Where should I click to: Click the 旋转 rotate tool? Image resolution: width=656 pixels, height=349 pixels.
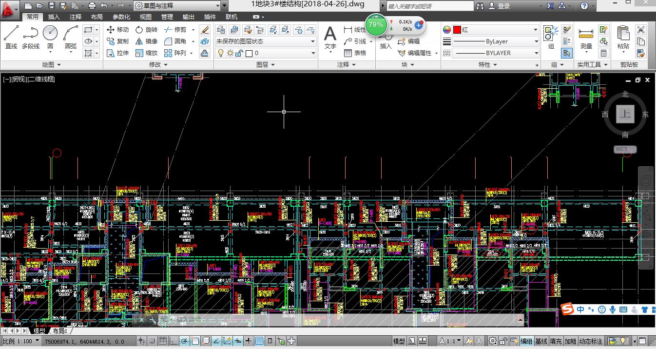[146, 30]
